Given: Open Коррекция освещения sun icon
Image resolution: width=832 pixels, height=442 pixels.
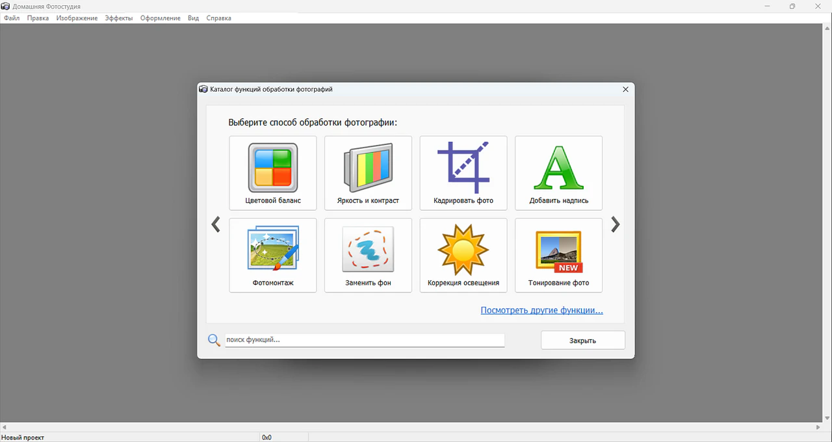Looking at the screenshot, I should point(463,255).
